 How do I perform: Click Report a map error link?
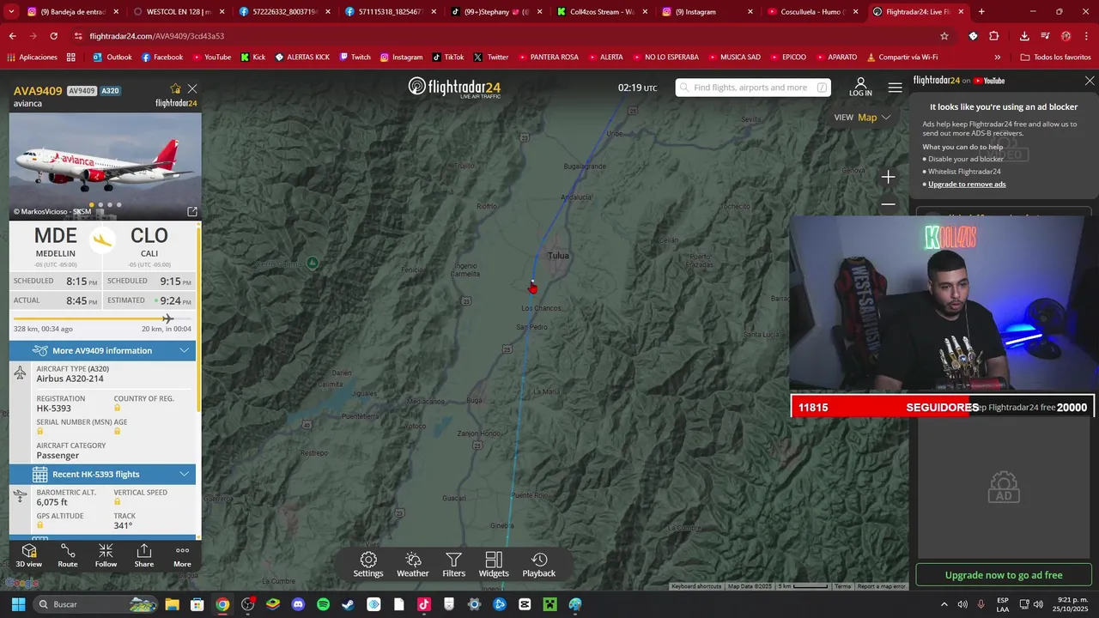[x=881, y=586]
